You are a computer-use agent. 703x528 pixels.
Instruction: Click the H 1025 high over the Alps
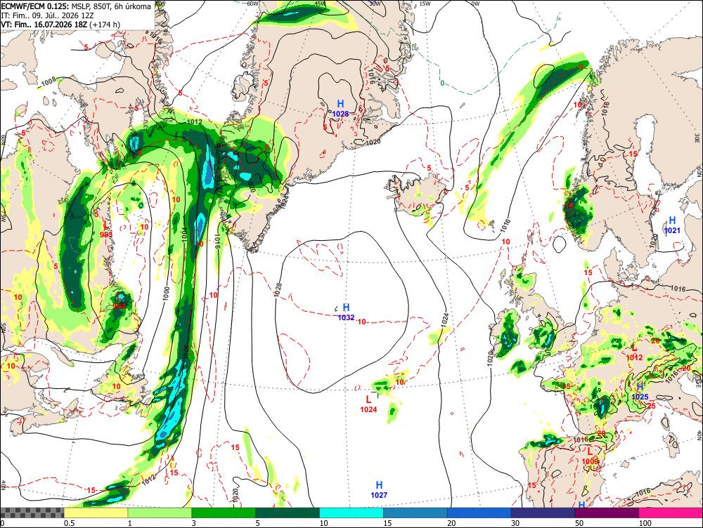tap(640, 392)
